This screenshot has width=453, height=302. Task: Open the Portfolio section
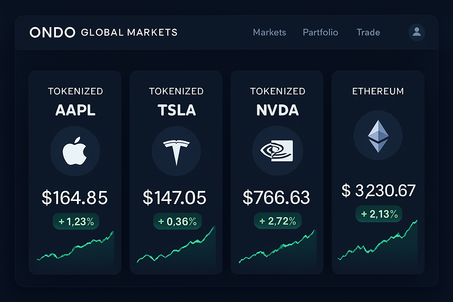(x=321, y=32)
